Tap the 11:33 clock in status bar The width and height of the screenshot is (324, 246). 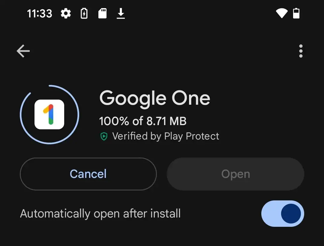(x=39, y=13)
